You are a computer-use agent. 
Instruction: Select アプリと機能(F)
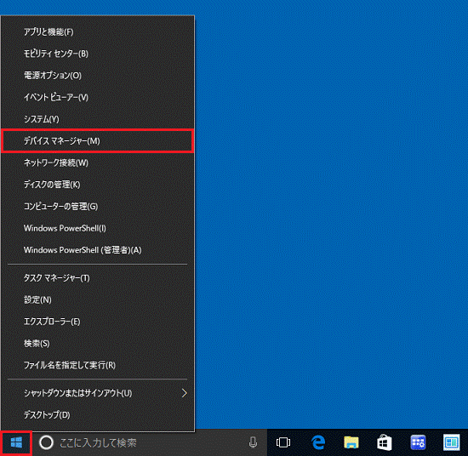pyautogui.click(x=98, y=32)
